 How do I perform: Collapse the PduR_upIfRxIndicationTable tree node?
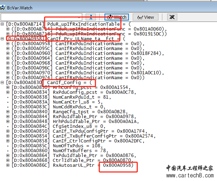click(x=2, y=24)
